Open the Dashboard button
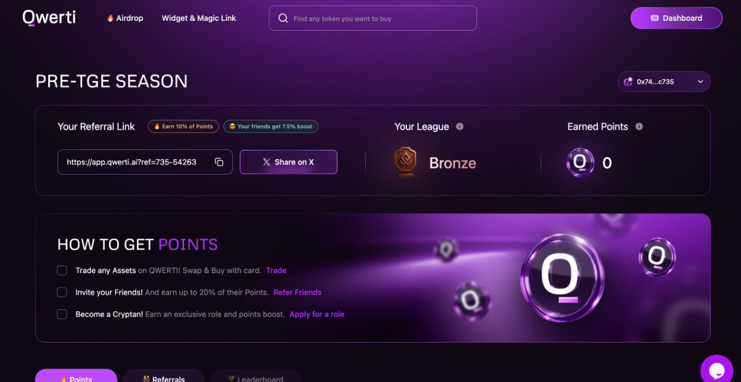741x382 pixels. (676, 18)
